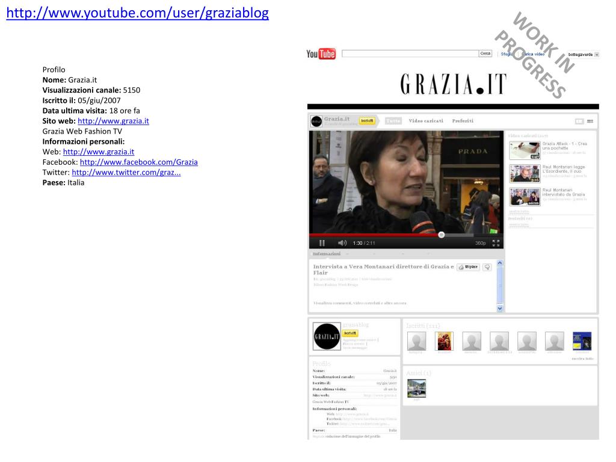Mute the video volume

coord(342,243)
